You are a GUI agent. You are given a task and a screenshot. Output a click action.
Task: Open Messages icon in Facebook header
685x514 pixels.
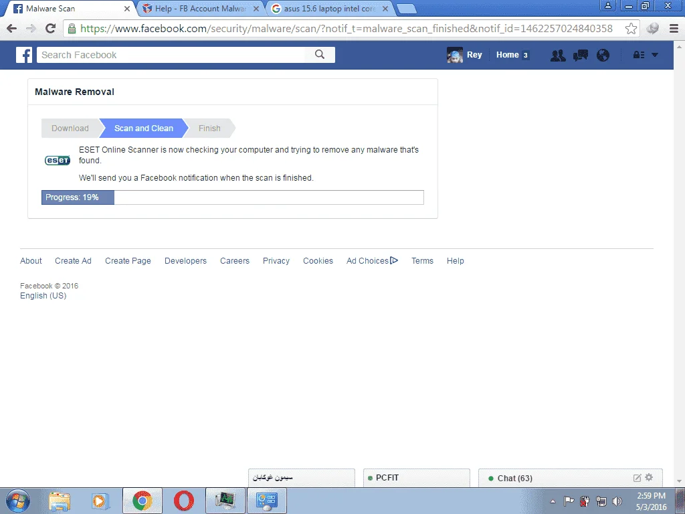click(x=580, y=55)
